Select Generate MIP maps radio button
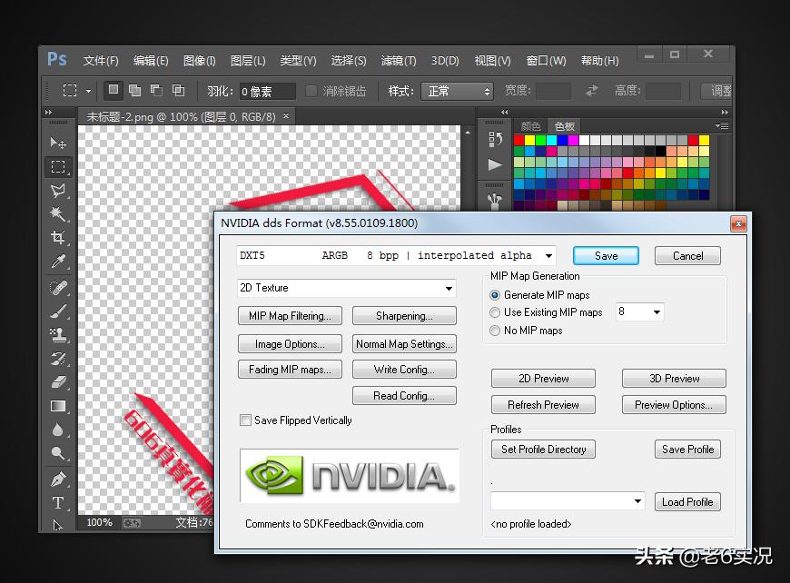This screenshot has width=790, height=583. 495,295
